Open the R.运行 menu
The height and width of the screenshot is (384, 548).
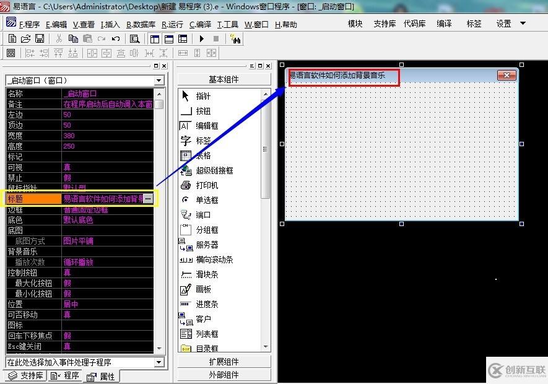(x=172, y=25)
